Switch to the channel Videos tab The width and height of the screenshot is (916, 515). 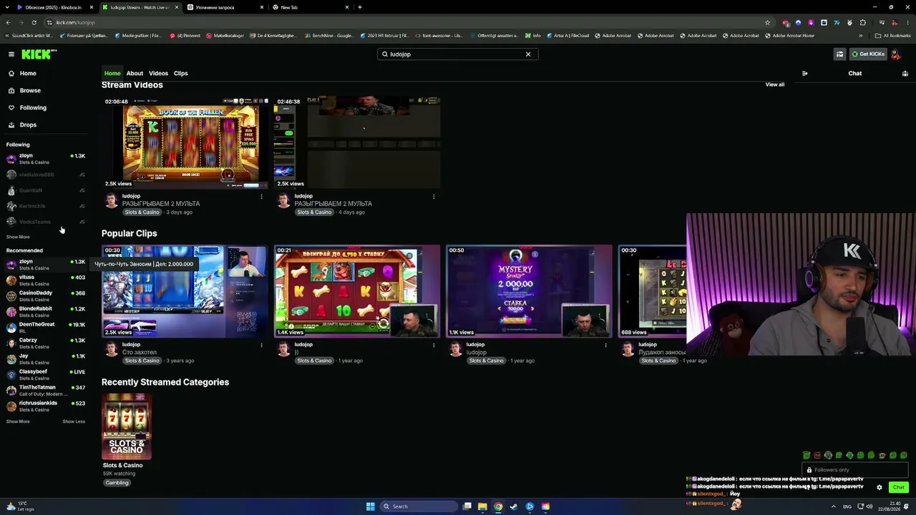158,74
